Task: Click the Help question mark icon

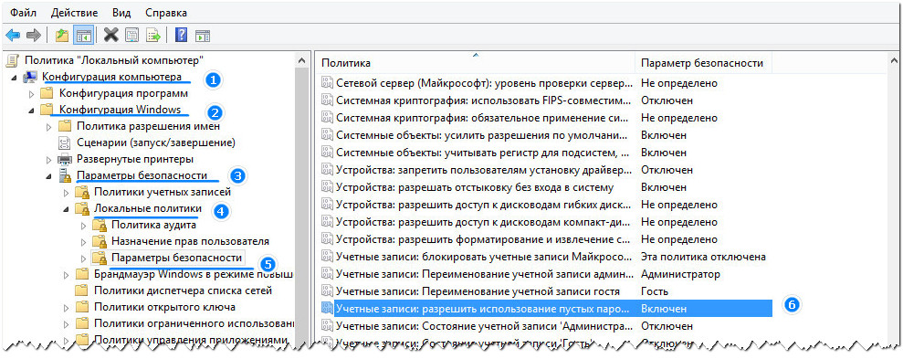Action: pos(181,35)
